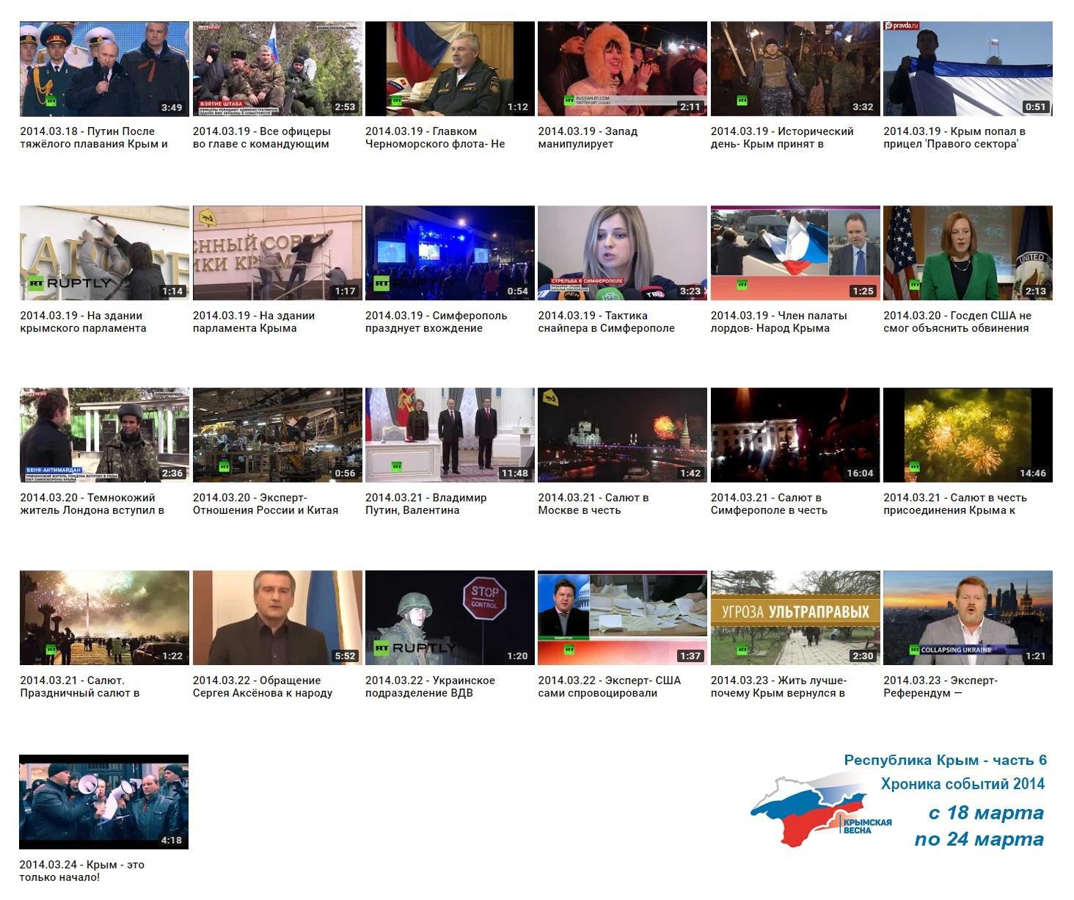Click the title 'Украинское подразделение ВДВ'
The width and height of the screenshot is (1074, 900).
pos(431,687)
